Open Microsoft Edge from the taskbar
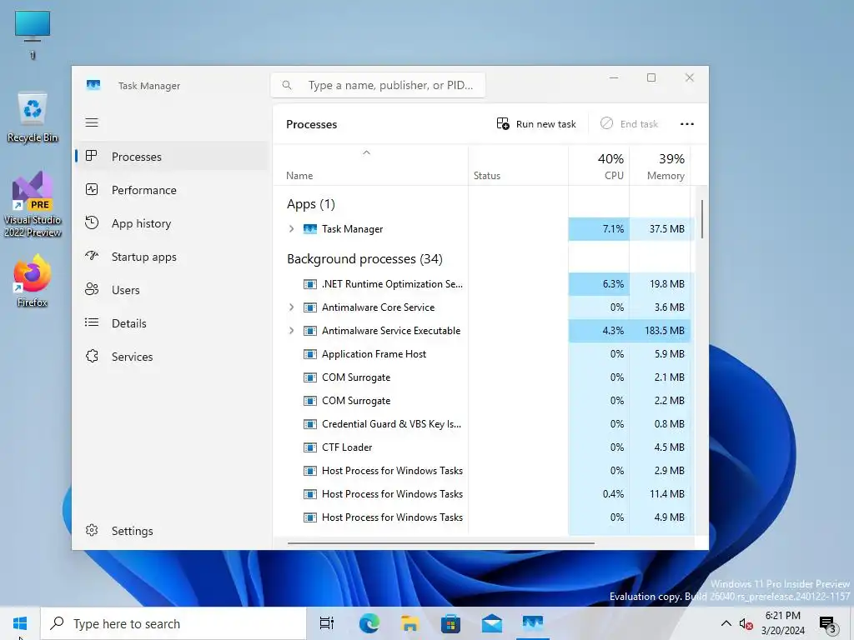This screenshot has height=640, width=854. [x=369, y=623]
